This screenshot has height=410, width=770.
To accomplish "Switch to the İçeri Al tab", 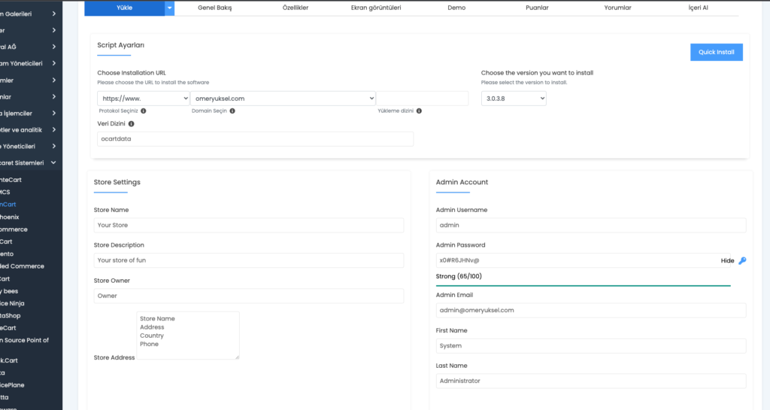I will point(698,8).
